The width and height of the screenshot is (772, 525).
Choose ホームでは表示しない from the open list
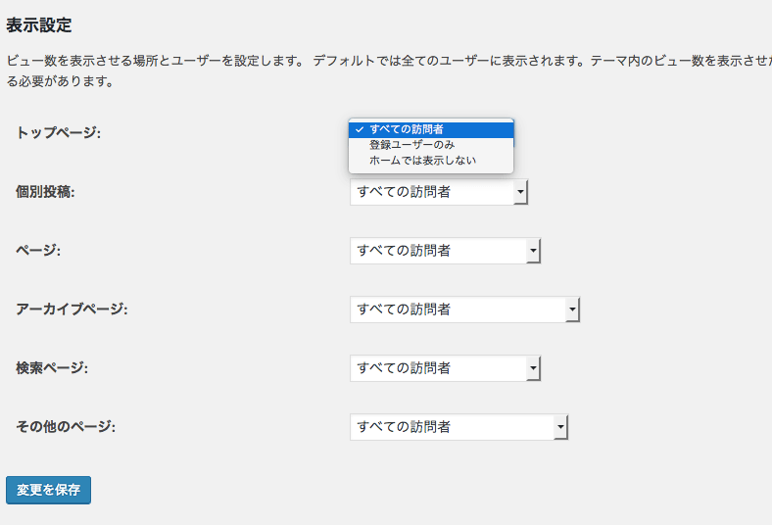click(x=431, y=161)
